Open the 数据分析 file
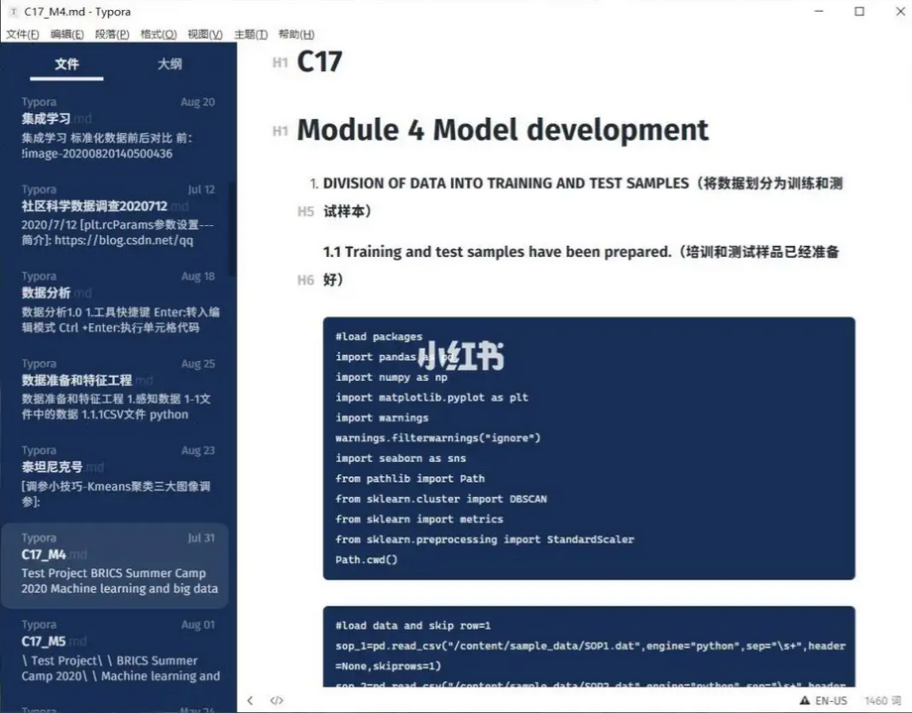This screenshot has width=912, height=713. coord(118,301)
